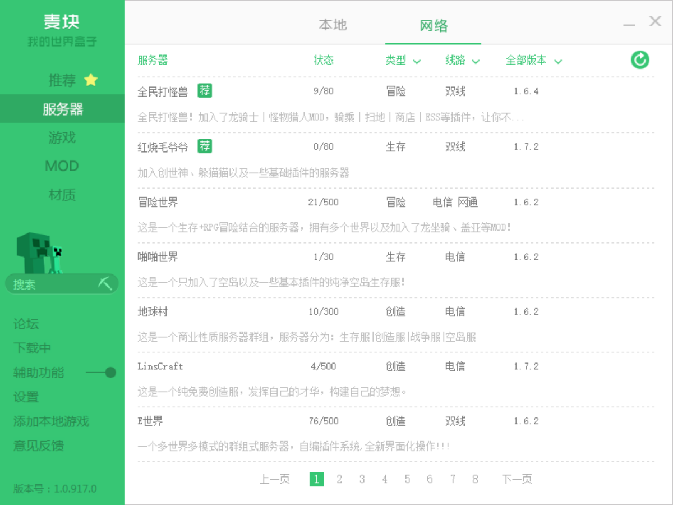Image resolution: width=673 pixels, height=505 pixels.
Task: Open the MOD section
Action: [x=62, y=166]
